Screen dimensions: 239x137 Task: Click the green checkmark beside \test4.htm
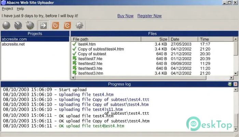(74, 44)
